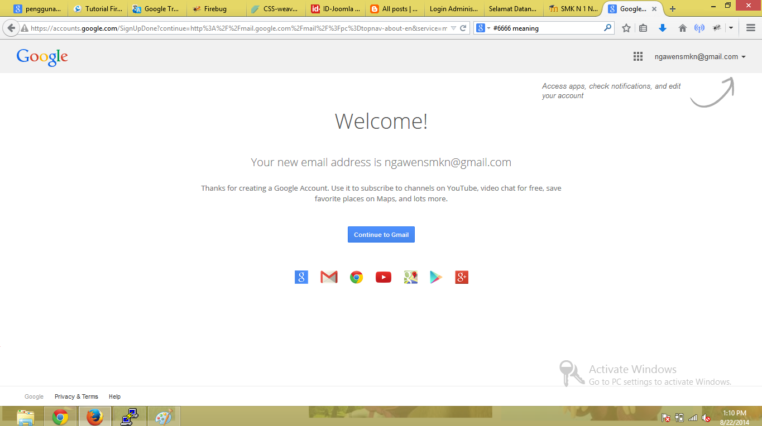
Task: Open Chrome from the taskbar
Action: pos(60,417)
